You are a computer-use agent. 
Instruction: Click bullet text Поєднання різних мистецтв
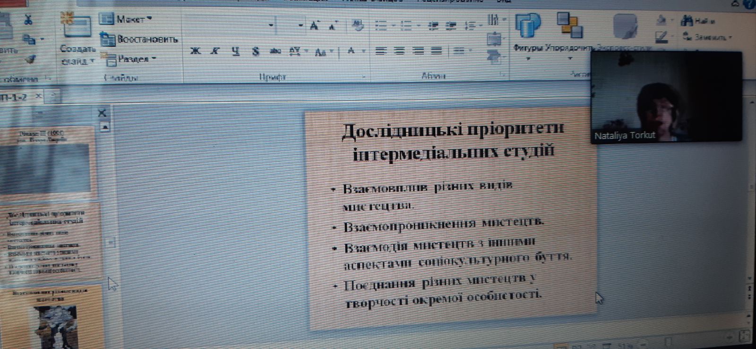[440, 282]
